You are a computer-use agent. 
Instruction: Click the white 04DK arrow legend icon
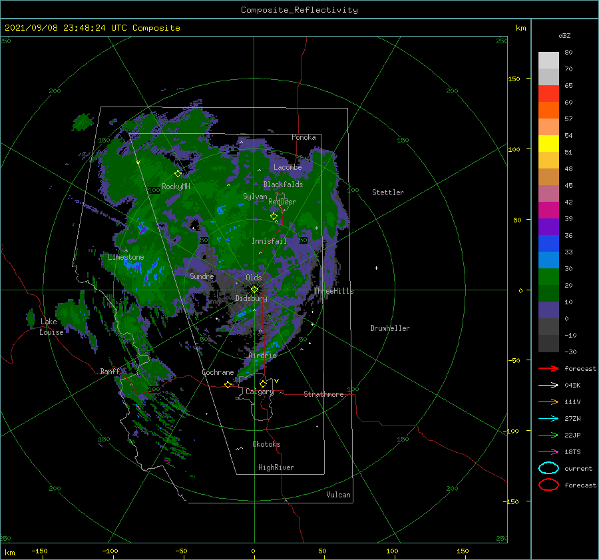[548, 386]
